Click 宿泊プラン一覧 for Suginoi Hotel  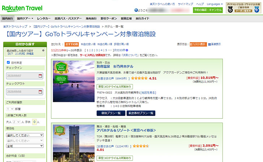point(111,113)
